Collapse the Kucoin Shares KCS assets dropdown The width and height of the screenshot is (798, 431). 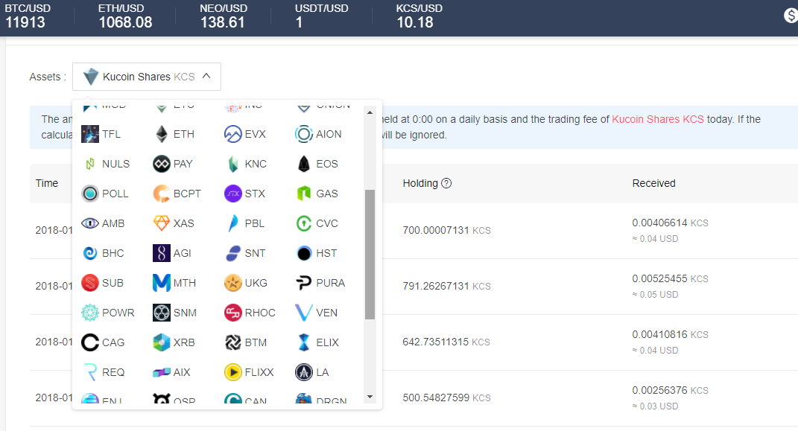(147, 77)
